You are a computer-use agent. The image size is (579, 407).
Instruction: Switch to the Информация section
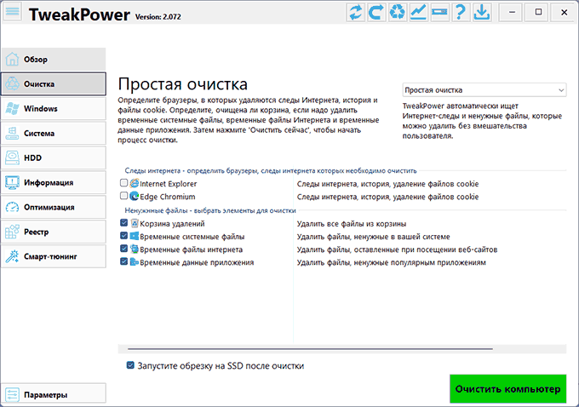54,182
